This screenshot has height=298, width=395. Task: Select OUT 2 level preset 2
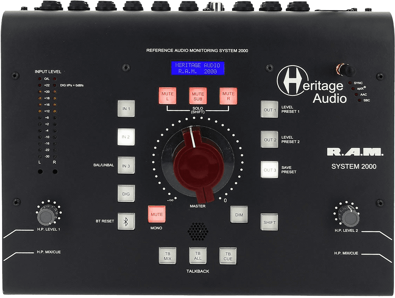click(x=269, y=140)
